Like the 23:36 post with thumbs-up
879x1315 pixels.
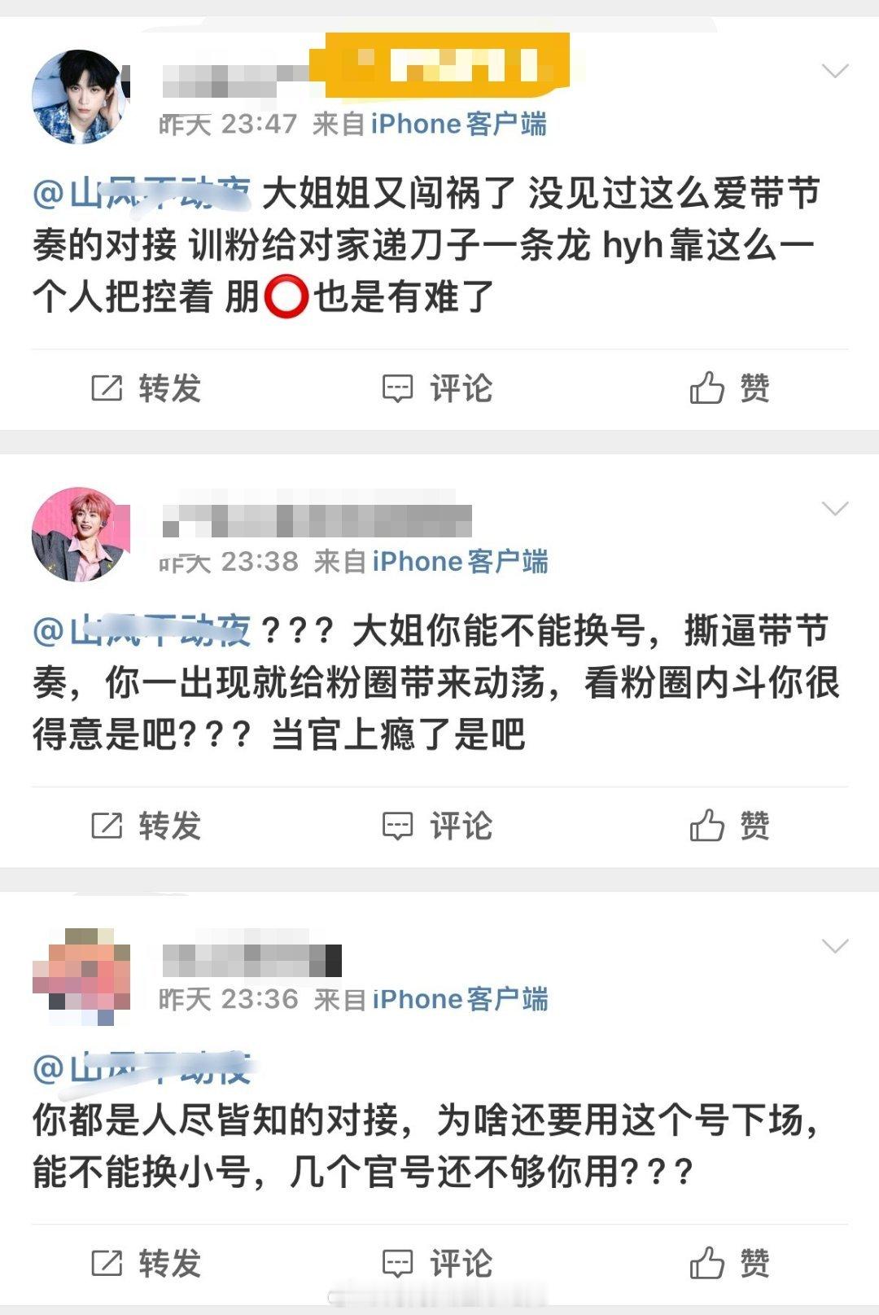coord(730,1263)
